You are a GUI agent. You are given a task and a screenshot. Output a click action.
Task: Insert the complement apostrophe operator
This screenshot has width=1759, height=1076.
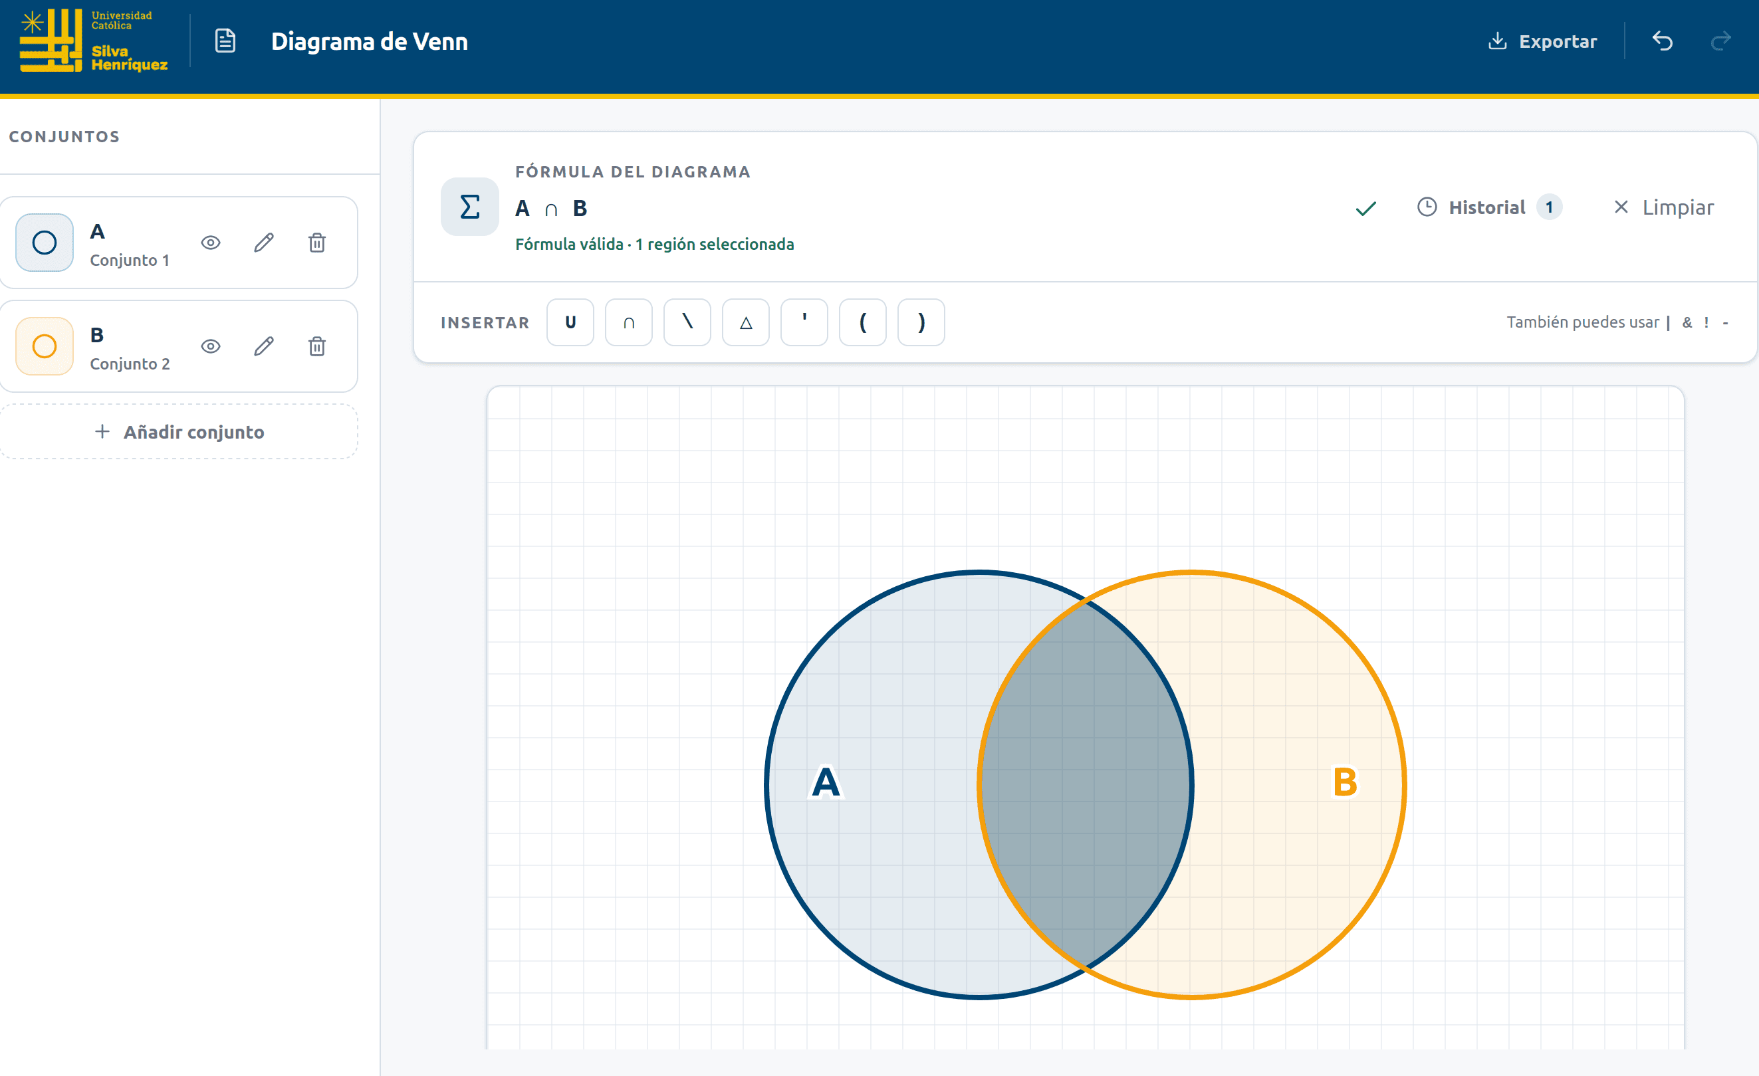click(804, 322)
